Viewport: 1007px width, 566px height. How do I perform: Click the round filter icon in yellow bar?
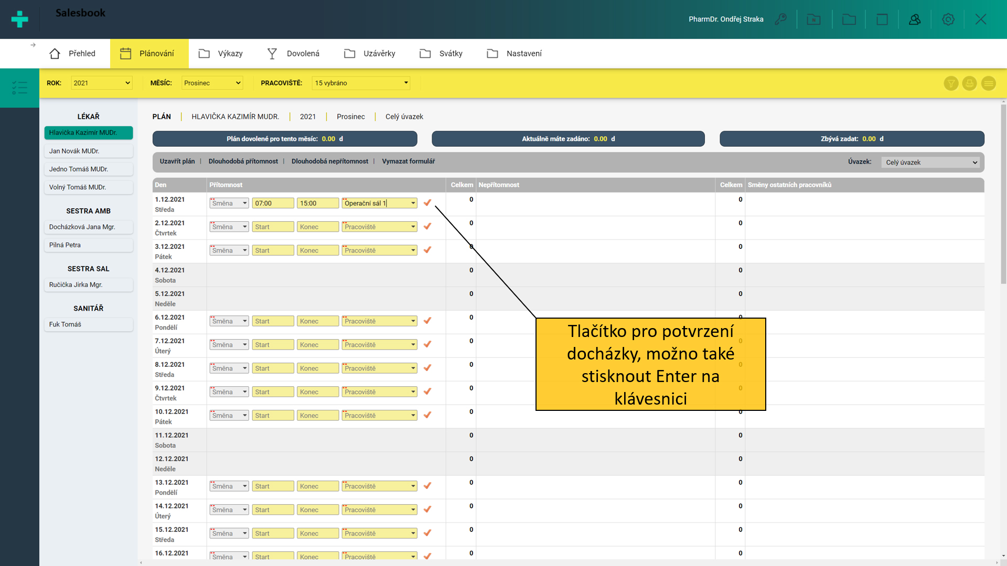click(x=951, y=83)
